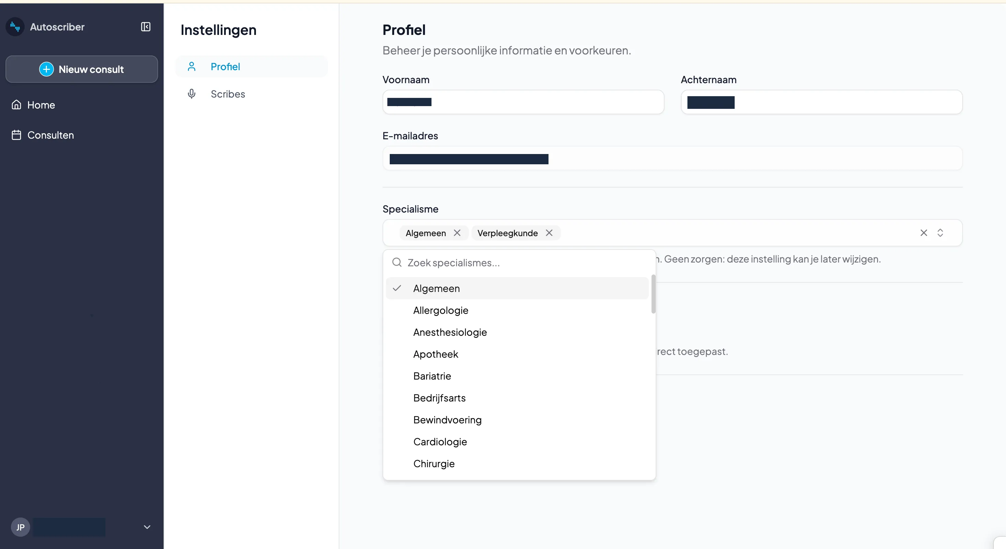
Task: Open Consulten in the sidebar
Action: (82, 135)
